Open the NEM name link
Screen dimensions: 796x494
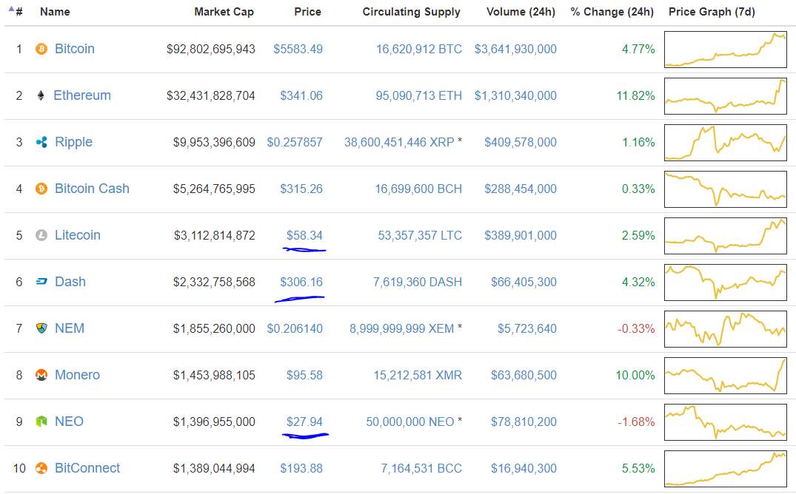[x=70, y=328]
